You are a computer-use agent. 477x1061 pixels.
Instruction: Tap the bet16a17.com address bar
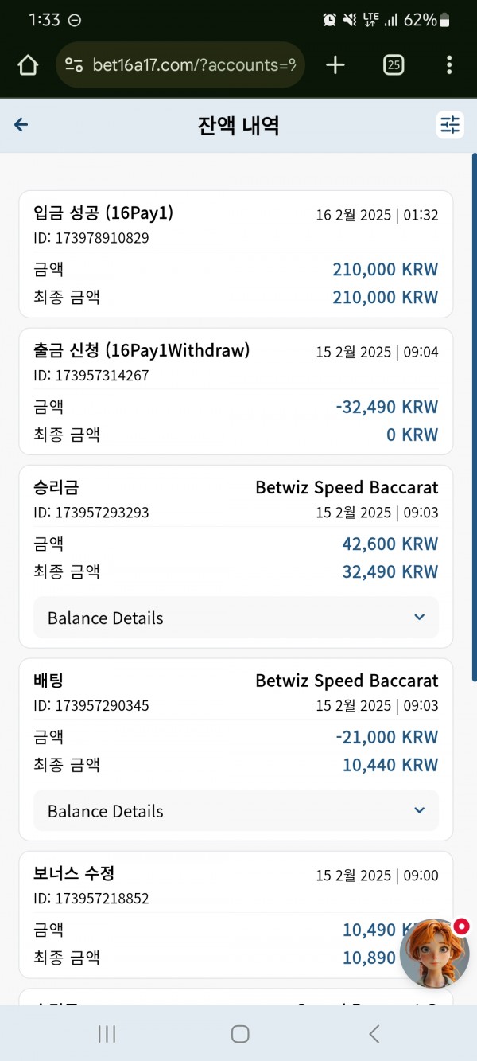[180, 65]
